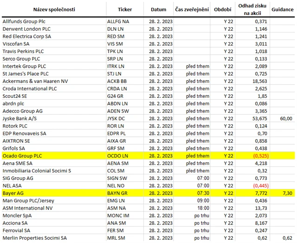Click the 'Viscofan SA' cell
The width and height of the screenshot is (297, 243).
pos(16,44)
